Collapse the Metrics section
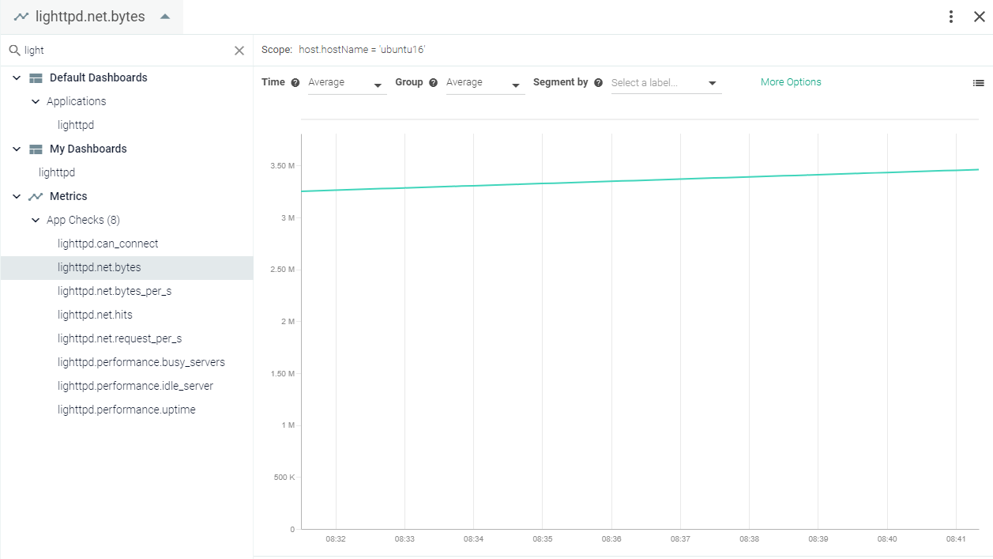This screenshot has height=559, width=993. 17,197
